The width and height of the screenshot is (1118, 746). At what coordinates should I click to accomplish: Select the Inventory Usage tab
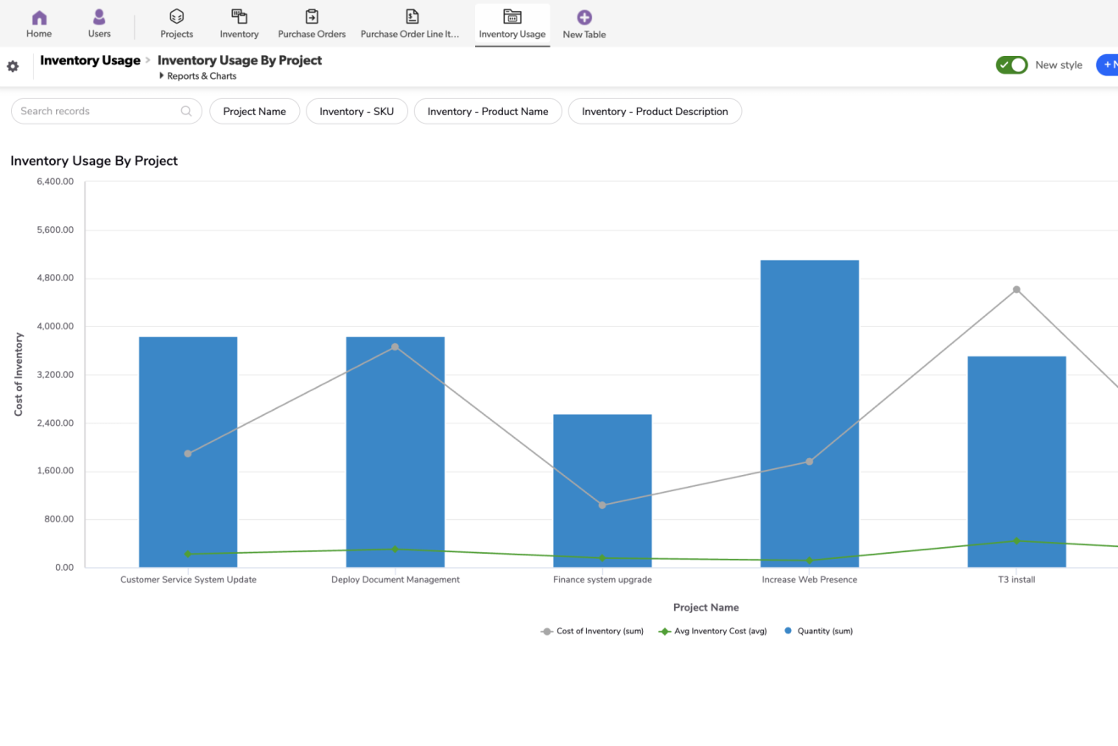tap(512, 24)
